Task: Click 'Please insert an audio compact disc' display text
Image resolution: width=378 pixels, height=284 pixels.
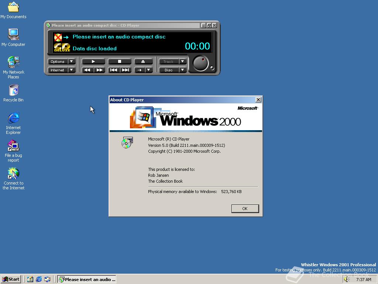Action: [x=119, y=37]
